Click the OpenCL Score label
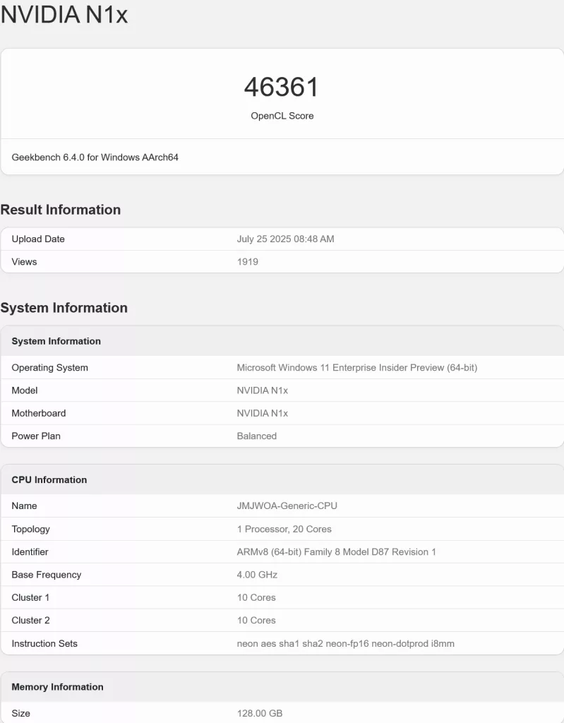This screenshot has height=723, width=564. 282,116
